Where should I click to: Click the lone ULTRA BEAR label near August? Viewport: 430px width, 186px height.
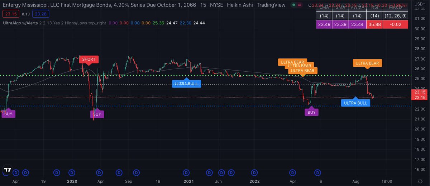pyautogui.click(x=367, y=63)
